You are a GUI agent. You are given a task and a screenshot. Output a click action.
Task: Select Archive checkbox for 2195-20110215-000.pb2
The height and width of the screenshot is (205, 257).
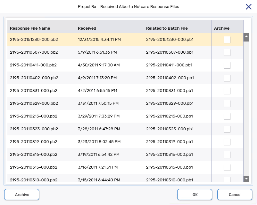pyautogui.click(x=227, y=116)
